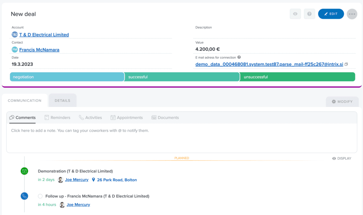Screen dimensions: 363x215
Task: Copy the connection email with the copy icon
Action: coord(346,65)
